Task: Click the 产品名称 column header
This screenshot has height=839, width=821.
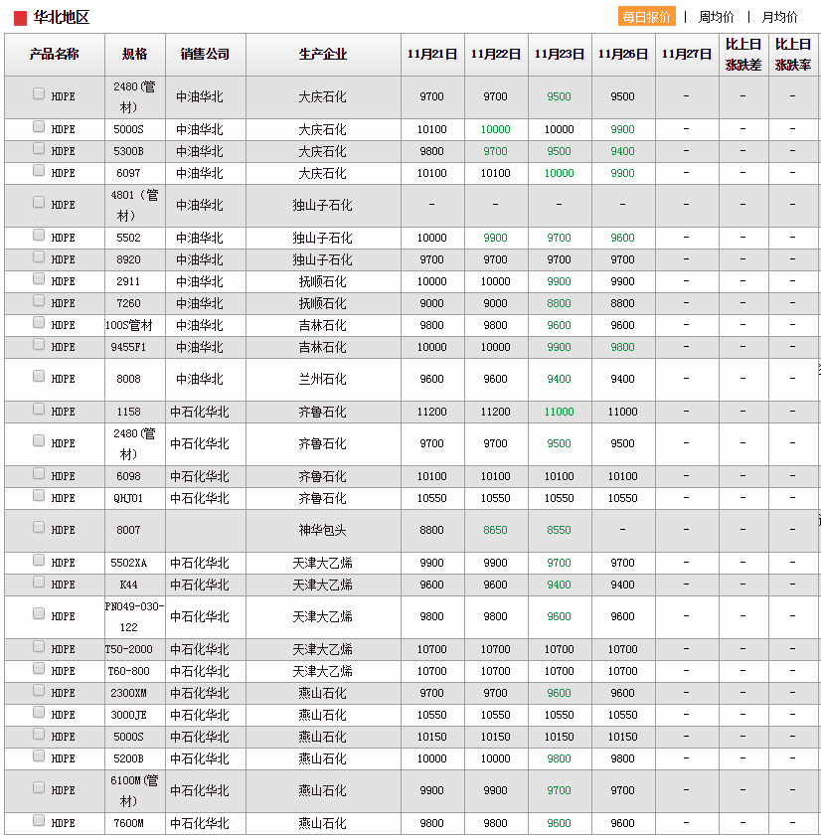Action: tap(55, 54)
